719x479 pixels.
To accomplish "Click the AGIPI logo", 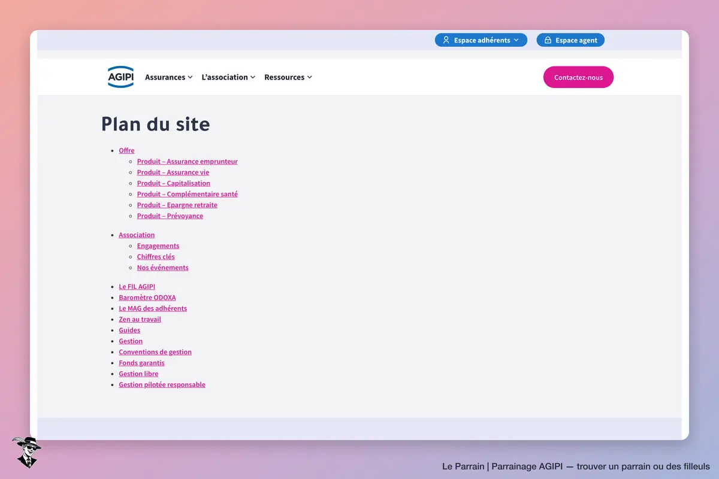I will tap(120, 77).
